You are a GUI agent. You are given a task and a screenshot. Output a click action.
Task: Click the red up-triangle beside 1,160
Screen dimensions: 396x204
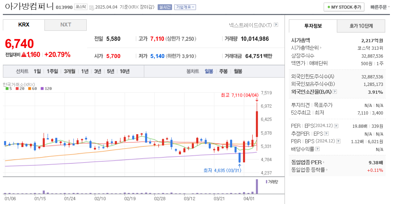pos(24,54)
